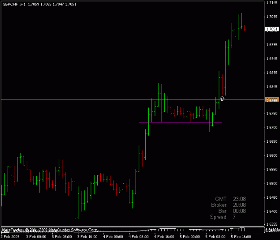Click the 1.6450 price axis label
The image size is (280, 240).
tap(272, 197)
